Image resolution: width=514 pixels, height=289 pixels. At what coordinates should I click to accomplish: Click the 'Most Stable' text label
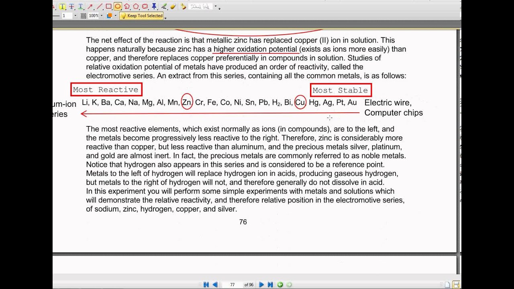tap(341, 90)
